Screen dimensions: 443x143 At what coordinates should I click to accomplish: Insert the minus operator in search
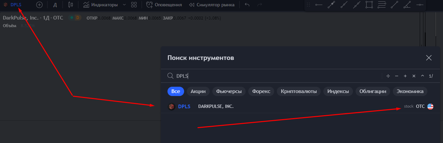point(396,76)
